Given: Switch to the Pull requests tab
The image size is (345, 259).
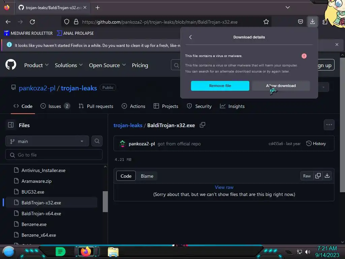Looking at the screenshot, I should click(96, 106).
